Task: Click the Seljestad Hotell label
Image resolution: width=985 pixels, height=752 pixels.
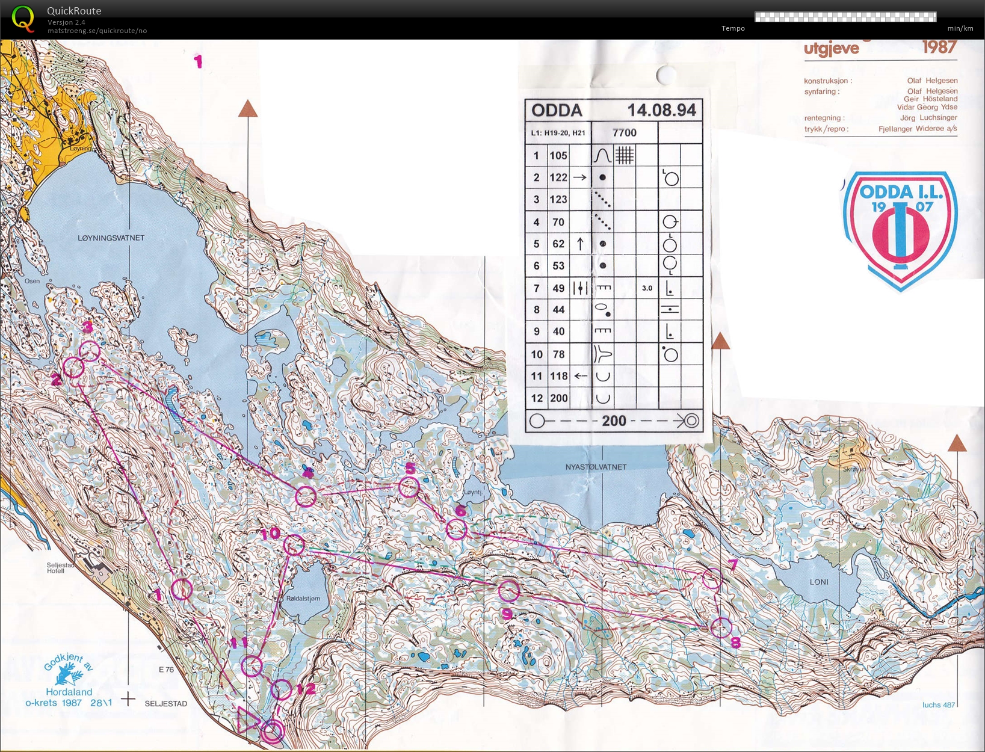Action: [x=60, y=568]
